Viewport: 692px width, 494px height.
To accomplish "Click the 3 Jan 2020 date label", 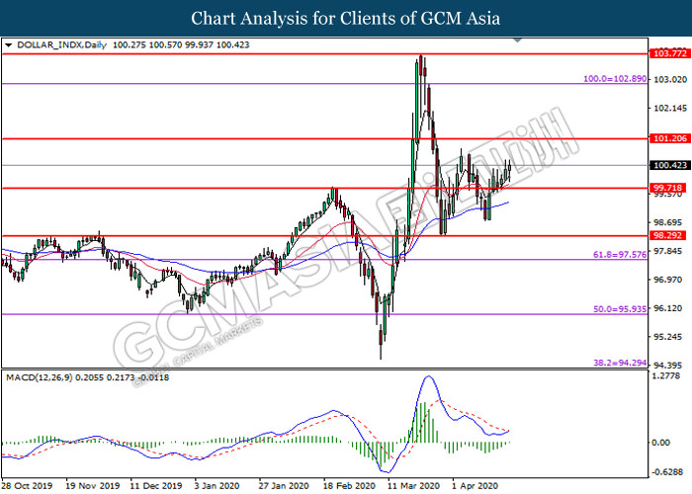I will (x=217, y=486).
